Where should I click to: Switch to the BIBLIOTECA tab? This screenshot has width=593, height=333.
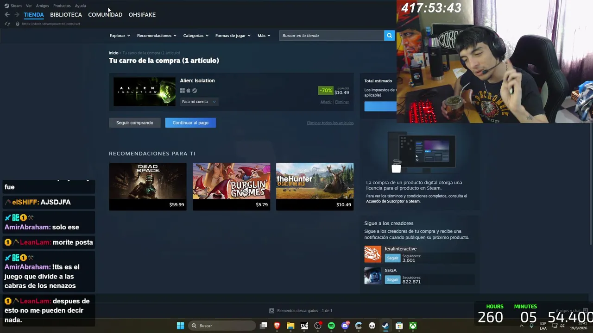[x=66, y=15]
